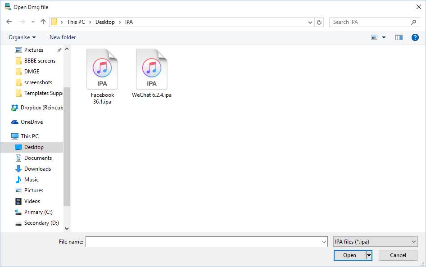Expand the file type IPA files dropdown

pyautogui.click(x=375, y=242)
